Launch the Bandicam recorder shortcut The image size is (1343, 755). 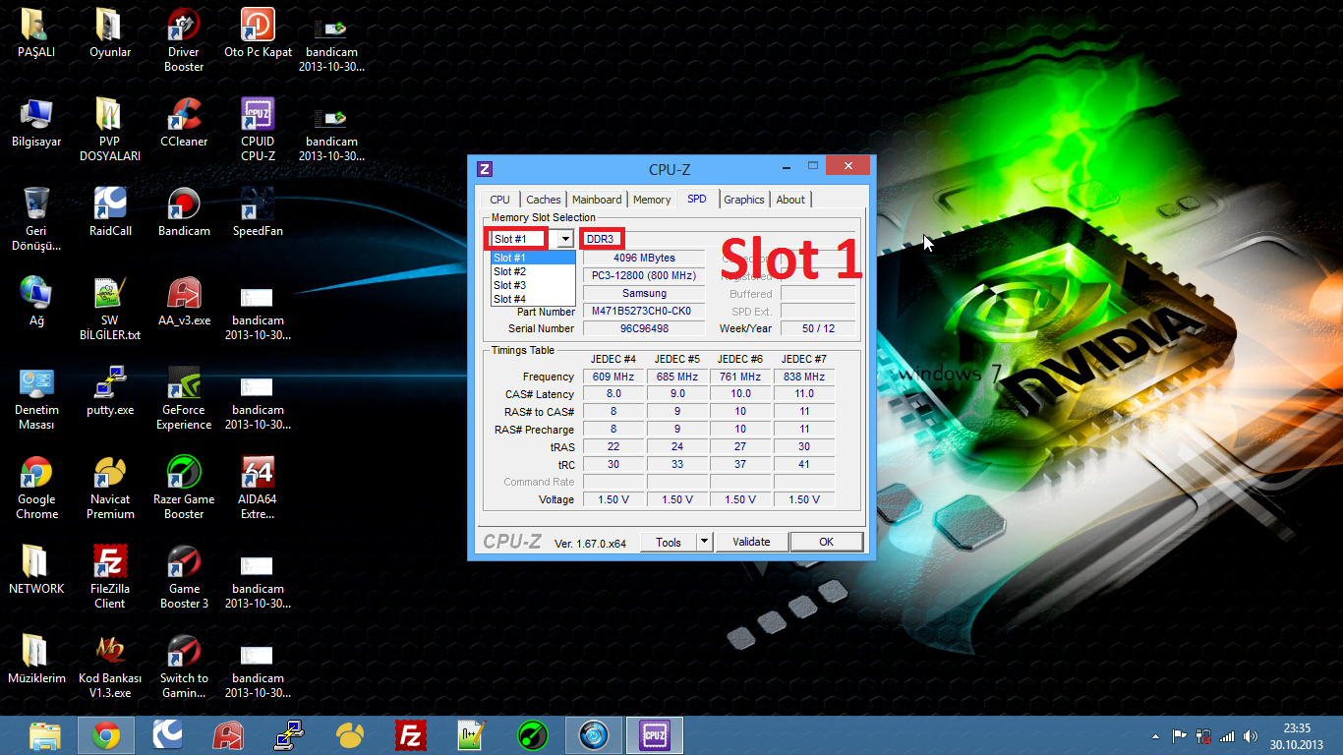tap(184, 211)
